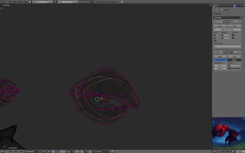The height and width of the screenshot is (153, 245).
Task: Click the 3D View editor type icon
Action: click(x=2, y=151)
